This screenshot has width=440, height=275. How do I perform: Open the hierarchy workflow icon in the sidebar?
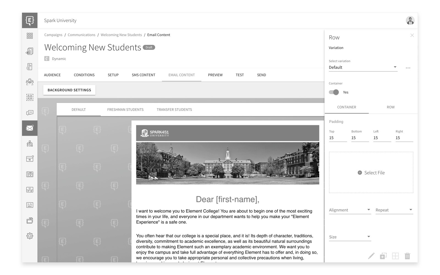pos(30,144)
